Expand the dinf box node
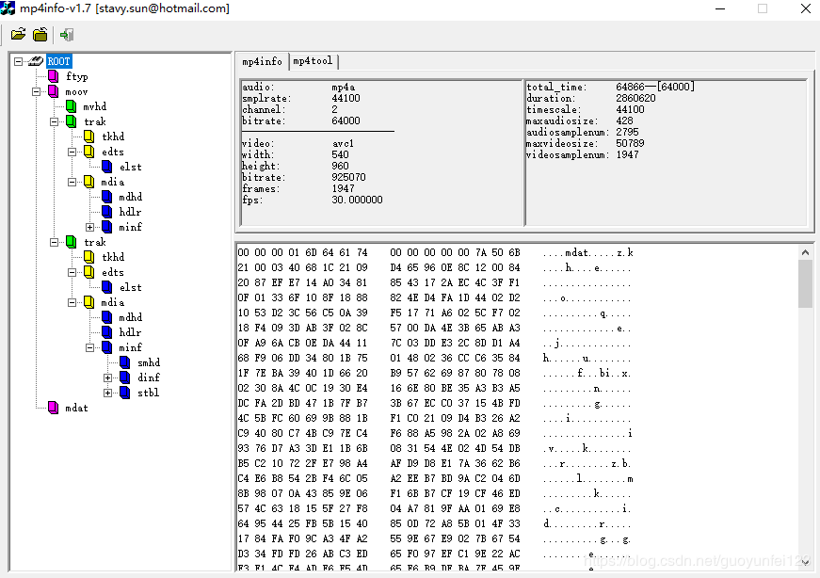The width and height of the screenshot is (820, 578). pos(107,377)
